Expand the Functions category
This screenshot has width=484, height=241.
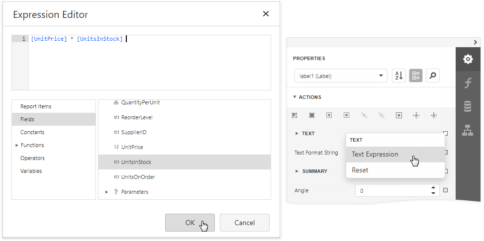pyautogui.click(x=16, y=145)
